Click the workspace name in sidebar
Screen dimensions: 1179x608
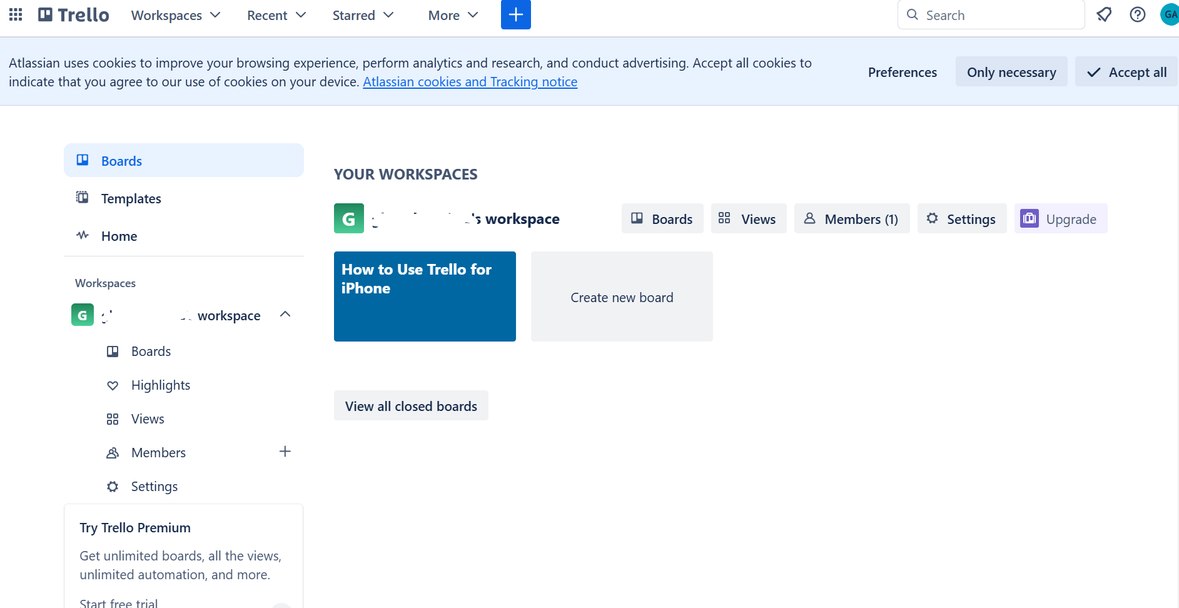(181, 315)
